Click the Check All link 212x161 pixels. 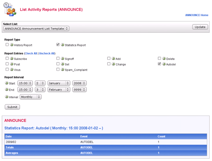[x=31, y=53]
